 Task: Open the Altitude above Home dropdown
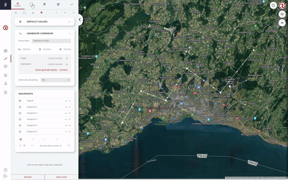click(50, 146)
